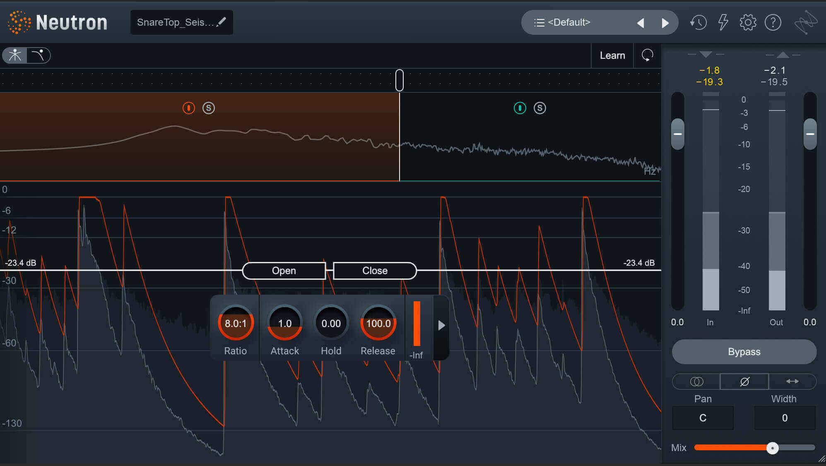Toggle the teal band power button
The image size is (826, 466).
click(520, 108)
